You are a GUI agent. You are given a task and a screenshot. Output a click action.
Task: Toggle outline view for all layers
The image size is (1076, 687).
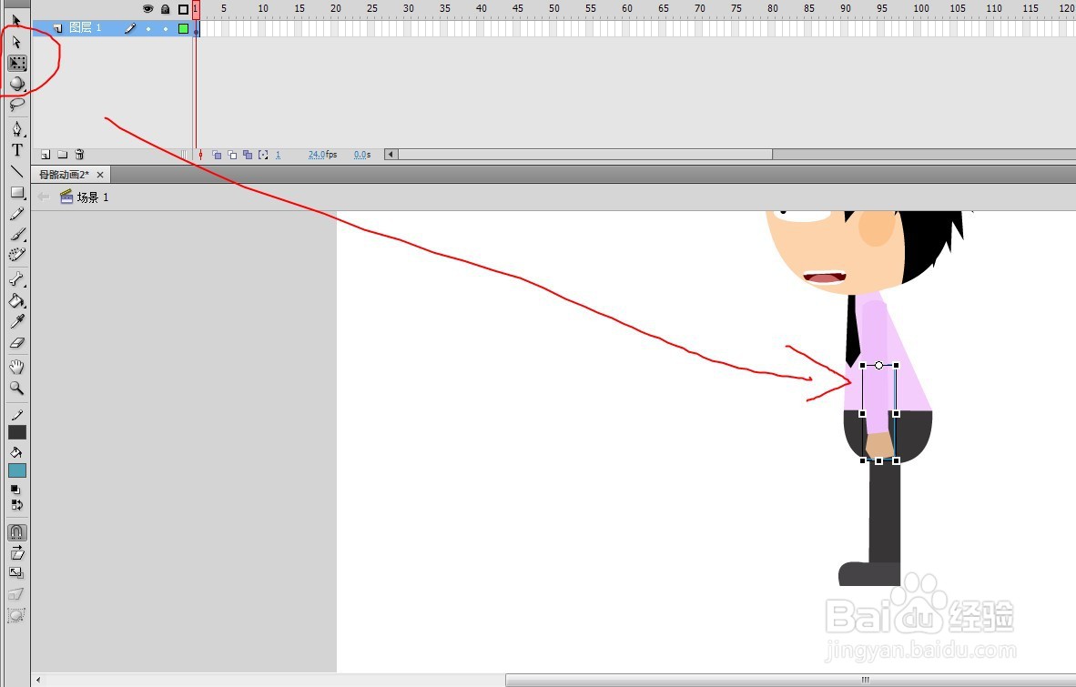tap(183, 9)
